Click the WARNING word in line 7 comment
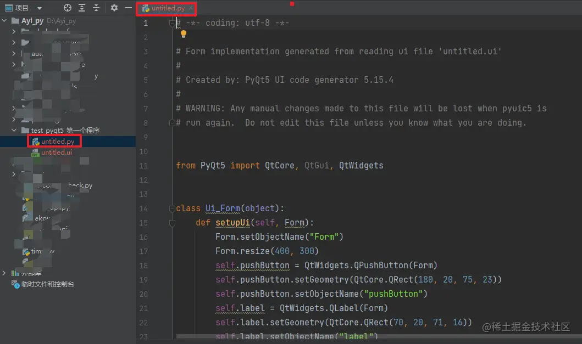The image size is (582, 344). pos(205,109)
